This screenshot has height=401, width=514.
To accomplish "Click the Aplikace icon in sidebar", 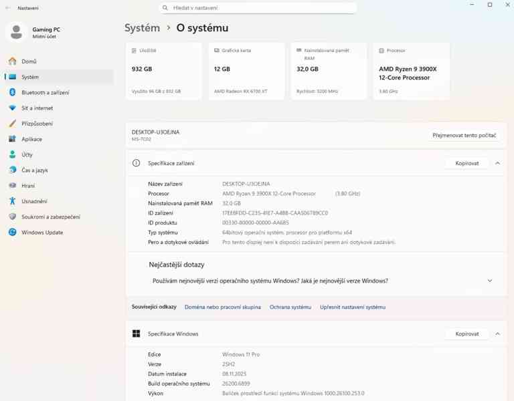I will point(13,139).
